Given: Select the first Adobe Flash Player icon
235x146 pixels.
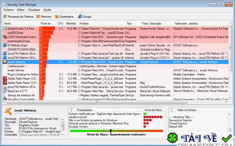Looking at the screenshot, I should (x=5, y=78).
